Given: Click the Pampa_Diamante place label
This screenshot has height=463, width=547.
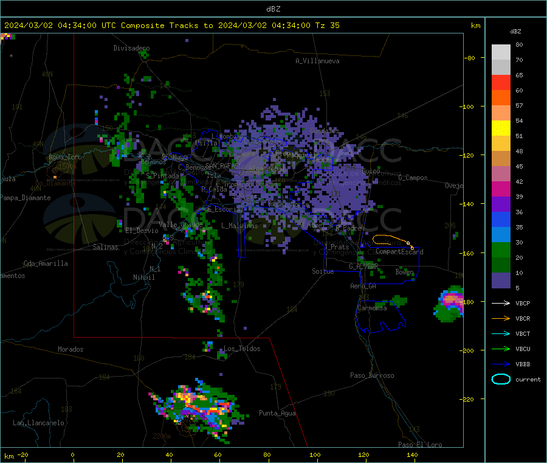Looking at the screenshot, I should click(x=25, y=198).
